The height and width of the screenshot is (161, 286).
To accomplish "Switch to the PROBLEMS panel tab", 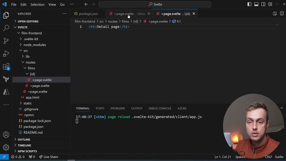I will [118, 108].
